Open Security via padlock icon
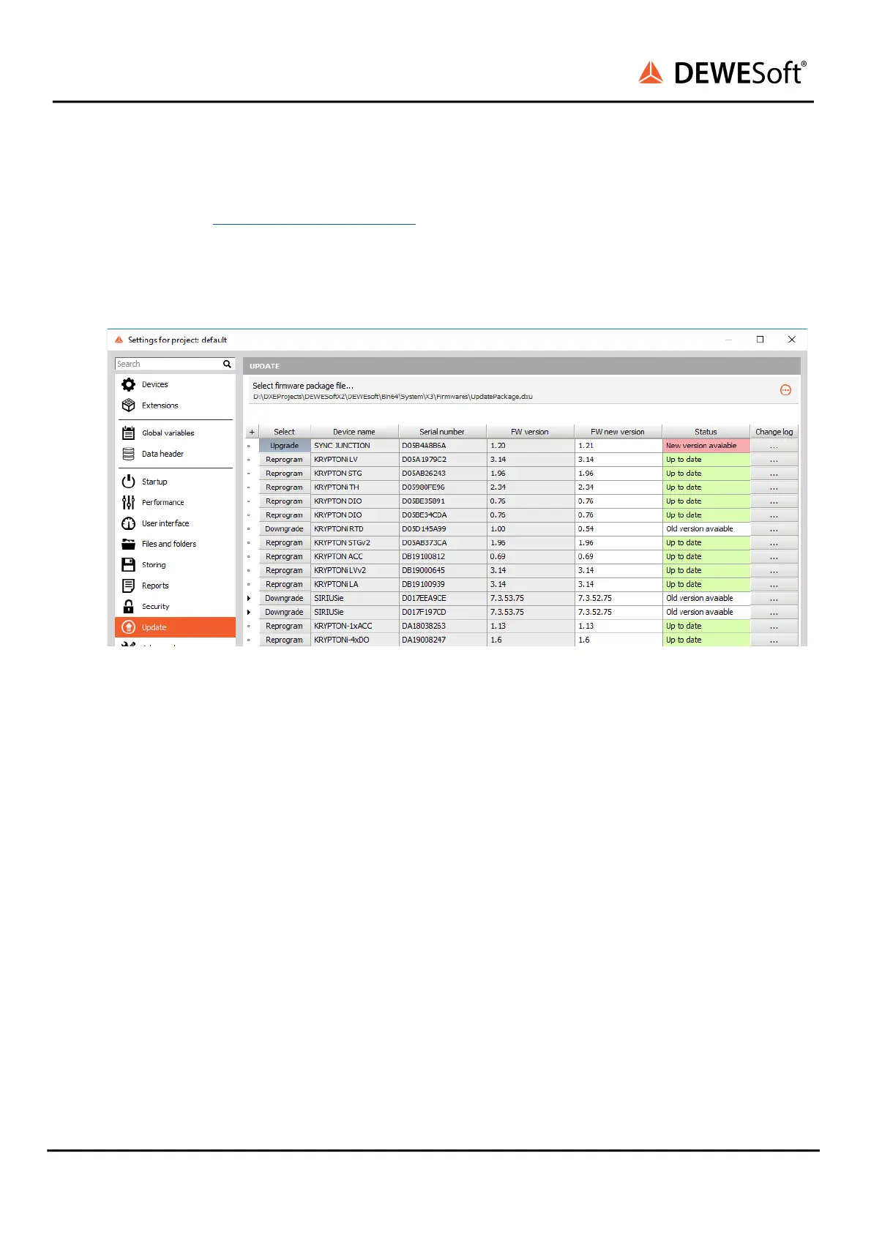871x1234 pixels. tap(129, 606)
